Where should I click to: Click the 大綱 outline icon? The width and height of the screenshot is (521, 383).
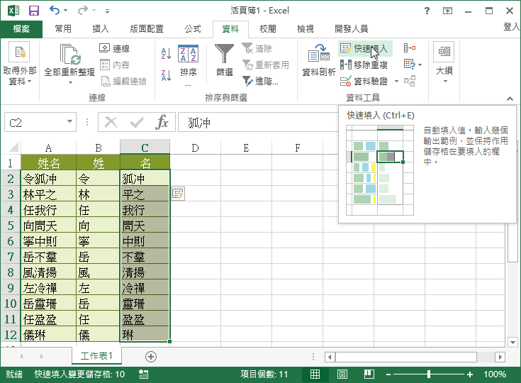pos(444,52)
